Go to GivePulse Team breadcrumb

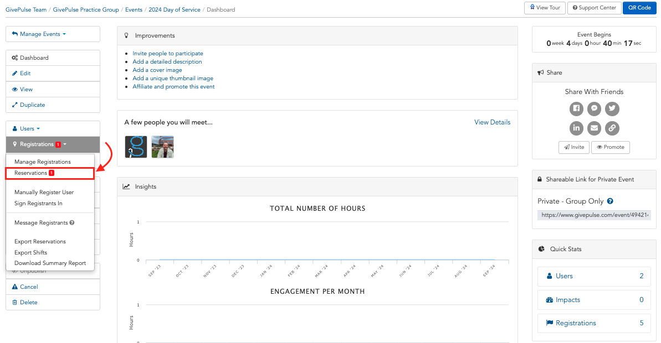26,9
